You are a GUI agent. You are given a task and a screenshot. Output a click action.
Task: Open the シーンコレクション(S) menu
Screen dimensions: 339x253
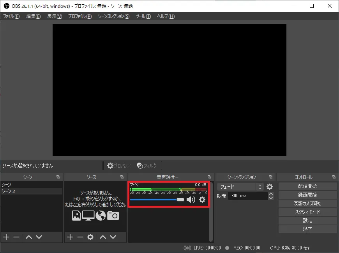pos(113,16)
